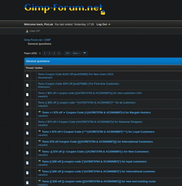The image size is (182, 186).
Task: Go to last page 220
Action: coord(67,53)
